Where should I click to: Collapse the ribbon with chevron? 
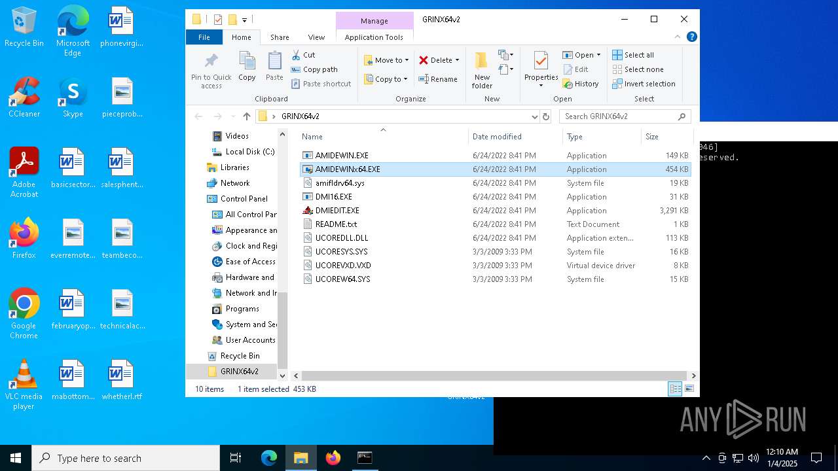click(x=678, y=37)
